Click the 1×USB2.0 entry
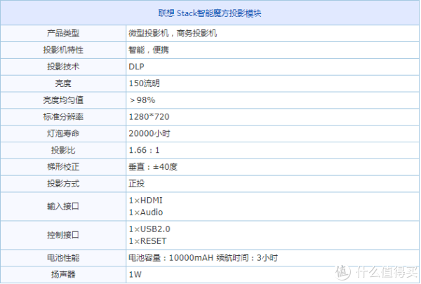The width and height of the screenshot is (421, 284). click(x=149, y=229)
